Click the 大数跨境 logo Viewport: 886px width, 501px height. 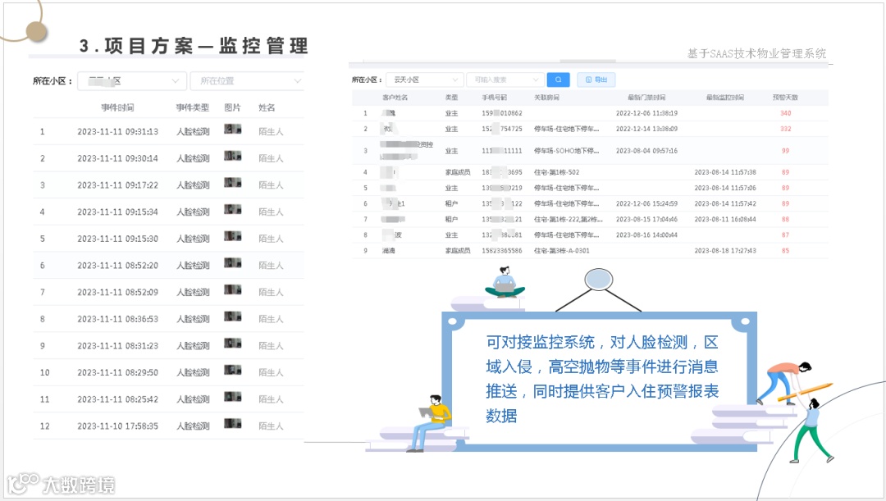coord(61,484)
